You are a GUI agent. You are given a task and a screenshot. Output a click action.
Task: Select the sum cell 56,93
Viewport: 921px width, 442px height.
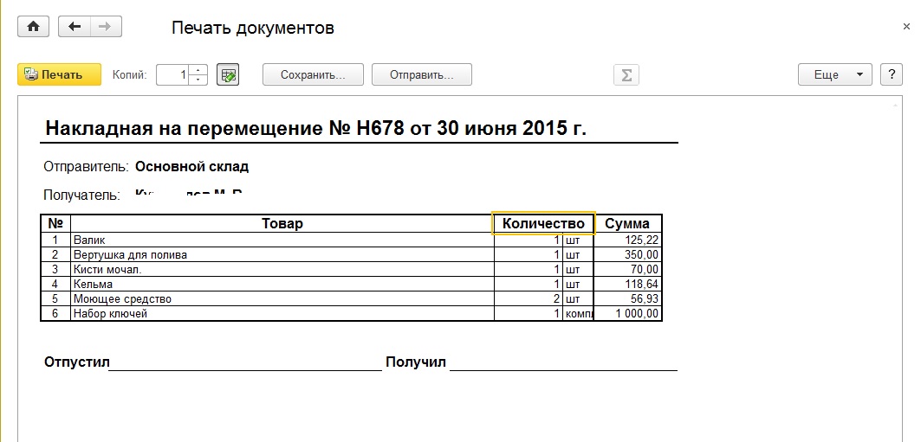click(627, 298)
